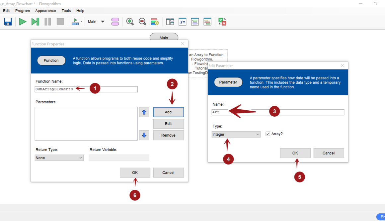The width and height of the screenshot is (385, 221).
Task: Run the flowchart with the green play icon
Action: [23, 22]
